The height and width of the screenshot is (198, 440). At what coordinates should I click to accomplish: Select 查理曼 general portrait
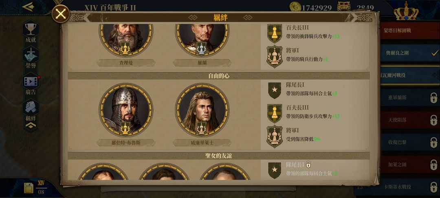[x=126, y=39]
